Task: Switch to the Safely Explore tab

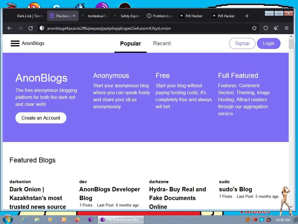Action: [128, 16]
